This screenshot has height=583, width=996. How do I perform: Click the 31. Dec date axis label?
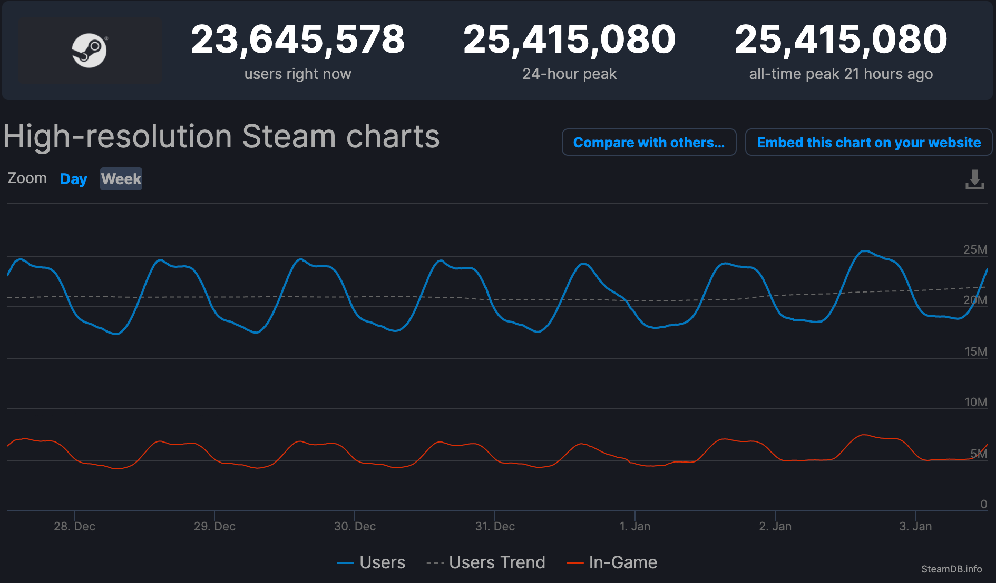coord(495,526)
